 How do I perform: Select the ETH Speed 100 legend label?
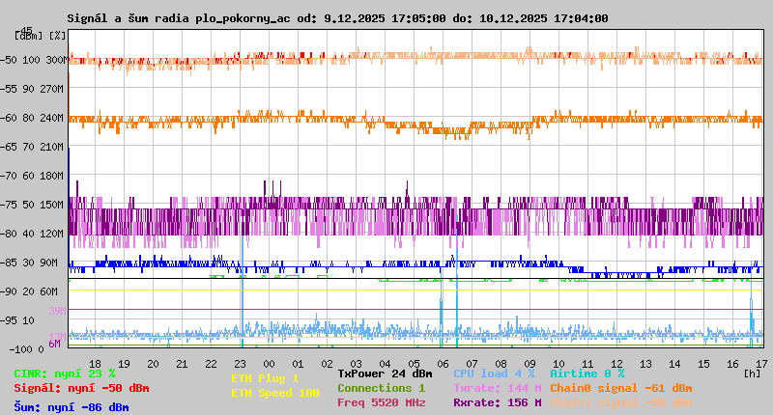(275, 393)
